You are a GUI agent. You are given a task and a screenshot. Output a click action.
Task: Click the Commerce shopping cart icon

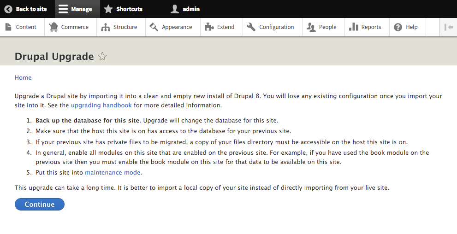(53, 27)
